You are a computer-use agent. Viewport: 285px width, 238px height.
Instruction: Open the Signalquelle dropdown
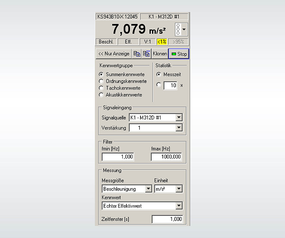click(179, 117)
